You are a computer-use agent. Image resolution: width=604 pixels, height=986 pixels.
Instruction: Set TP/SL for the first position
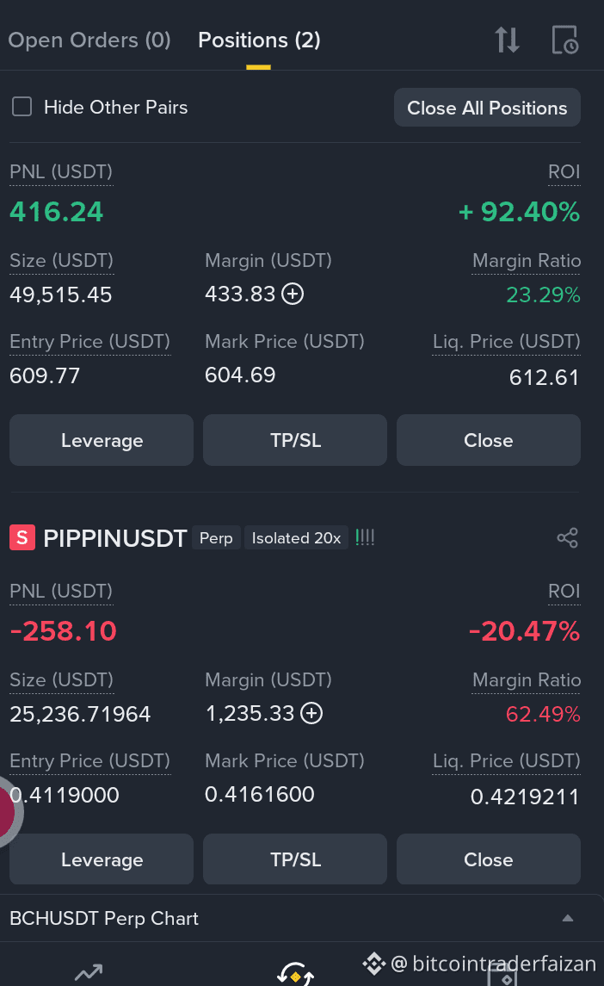(x=295, y=439)
